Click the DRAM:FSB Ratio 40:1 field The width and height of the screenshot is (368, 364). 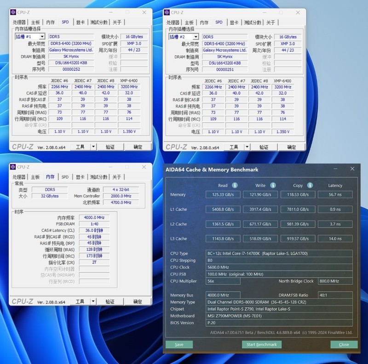pos(335,295)
